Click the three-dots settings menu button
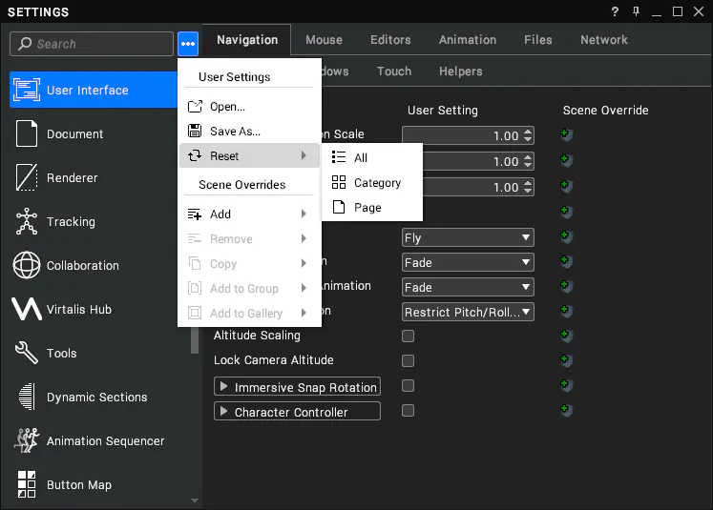This screenshot has width=713, height=510. (188, 44)
